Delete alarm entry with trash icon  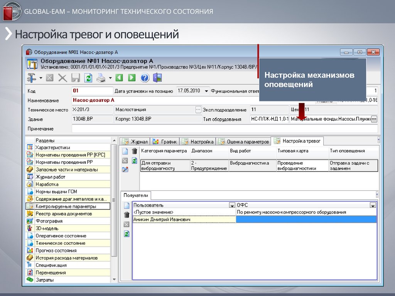coord(134,151)
